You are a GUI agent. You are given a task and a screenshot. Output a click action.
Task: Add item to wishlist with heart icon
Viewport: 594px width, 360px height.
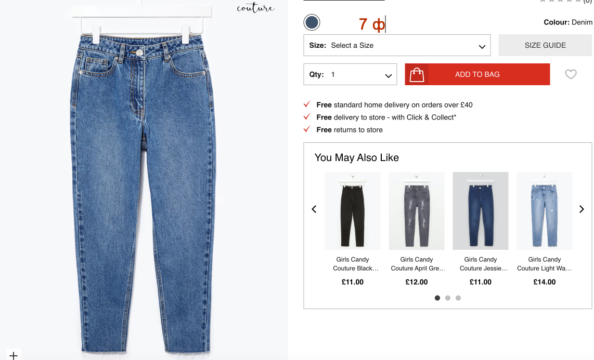coord(571,74)
